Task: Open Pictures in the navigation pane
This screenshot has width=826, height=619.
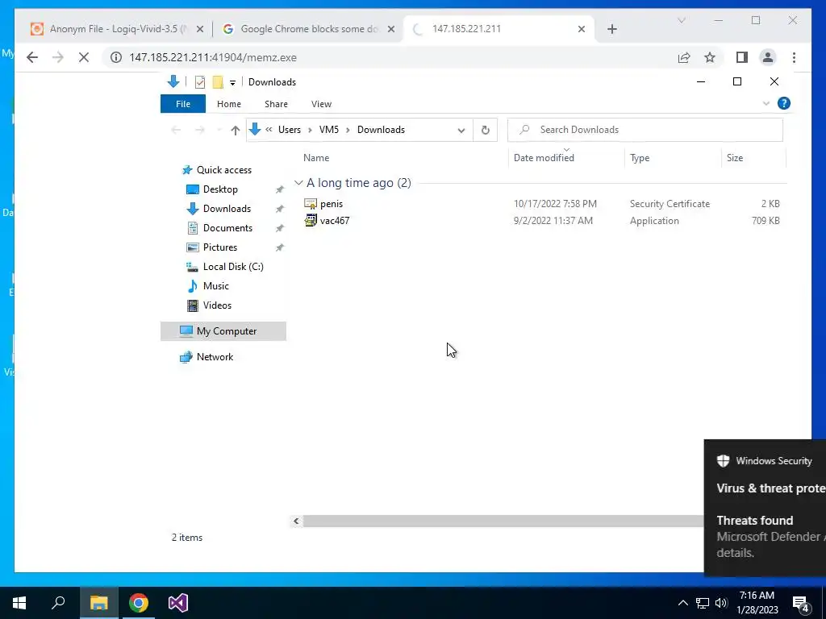Action: click(219, 247)
